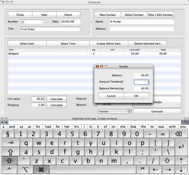Click the Generate button
The image size is (189, 175).
click(x=157, y=111)
